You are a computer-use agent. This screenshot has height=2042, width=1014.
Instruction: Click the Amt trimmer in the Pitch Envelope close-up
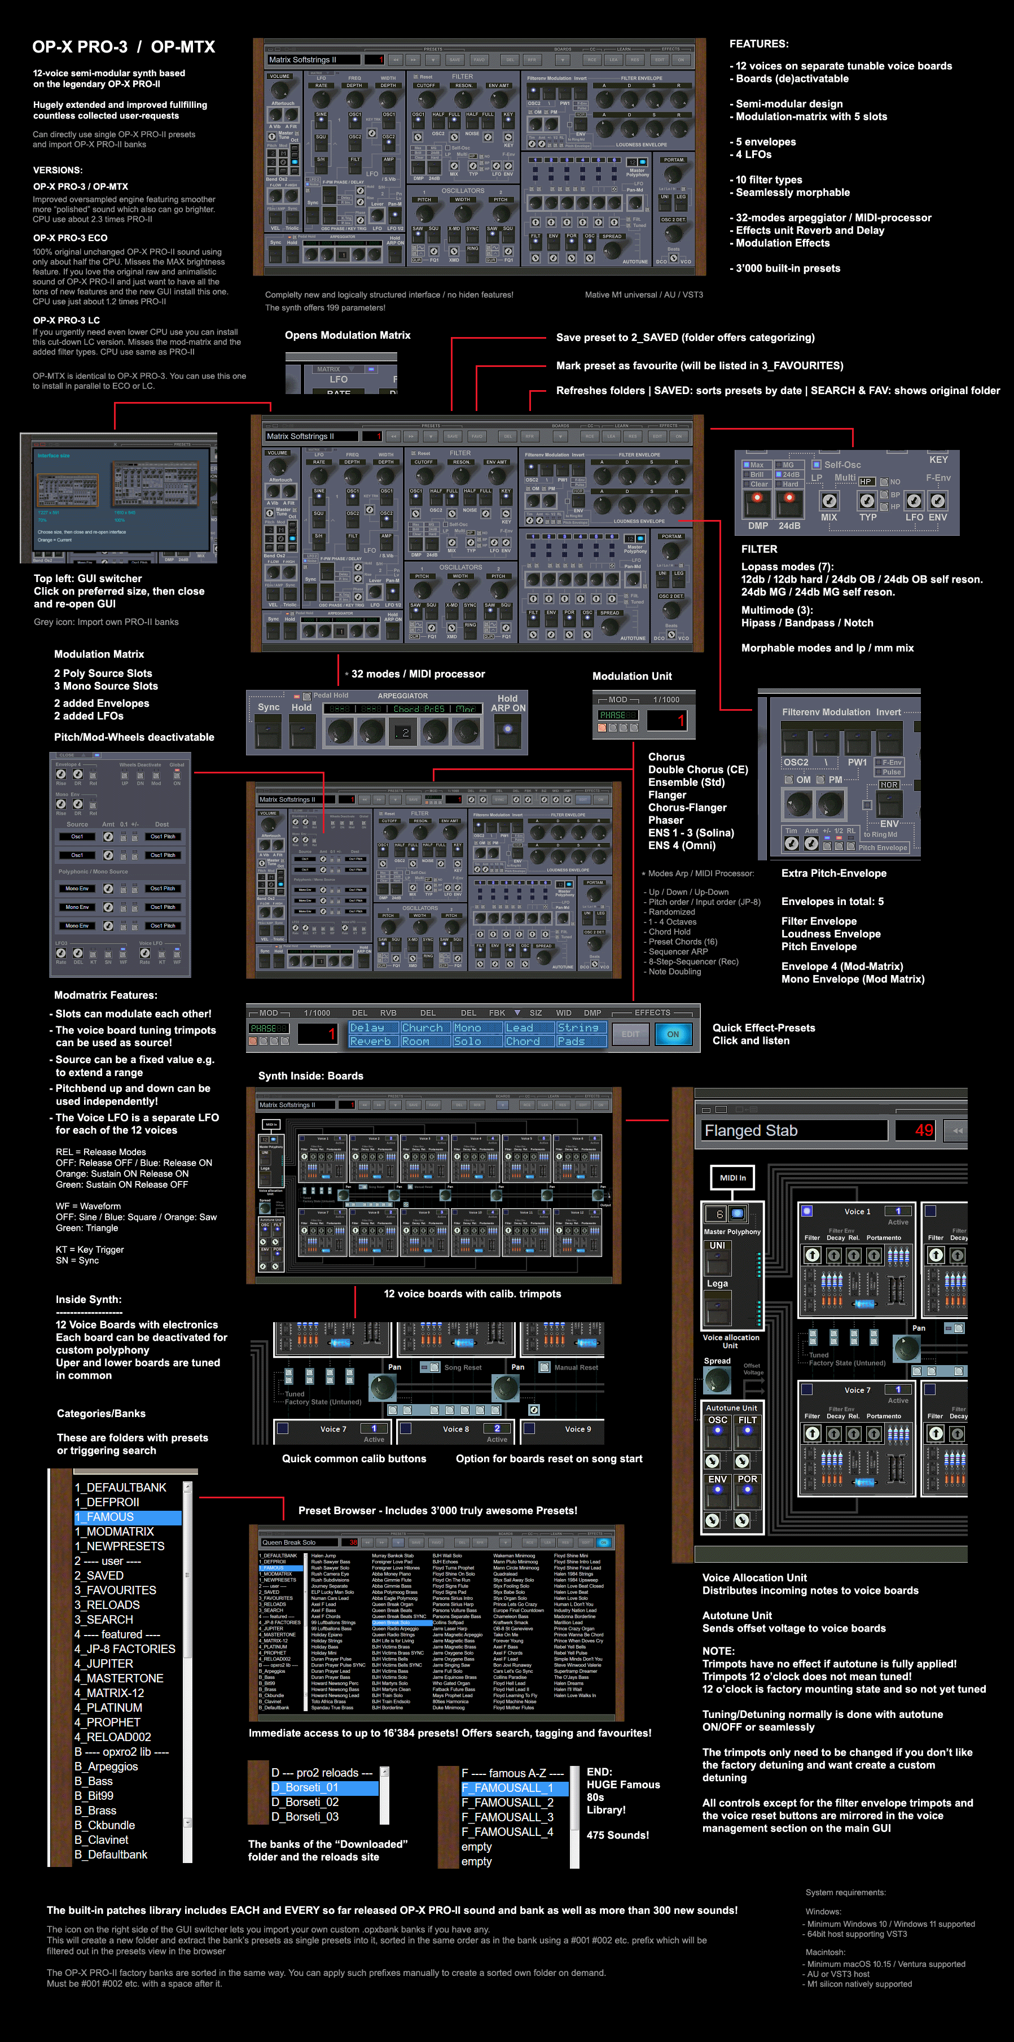(811, 843)
